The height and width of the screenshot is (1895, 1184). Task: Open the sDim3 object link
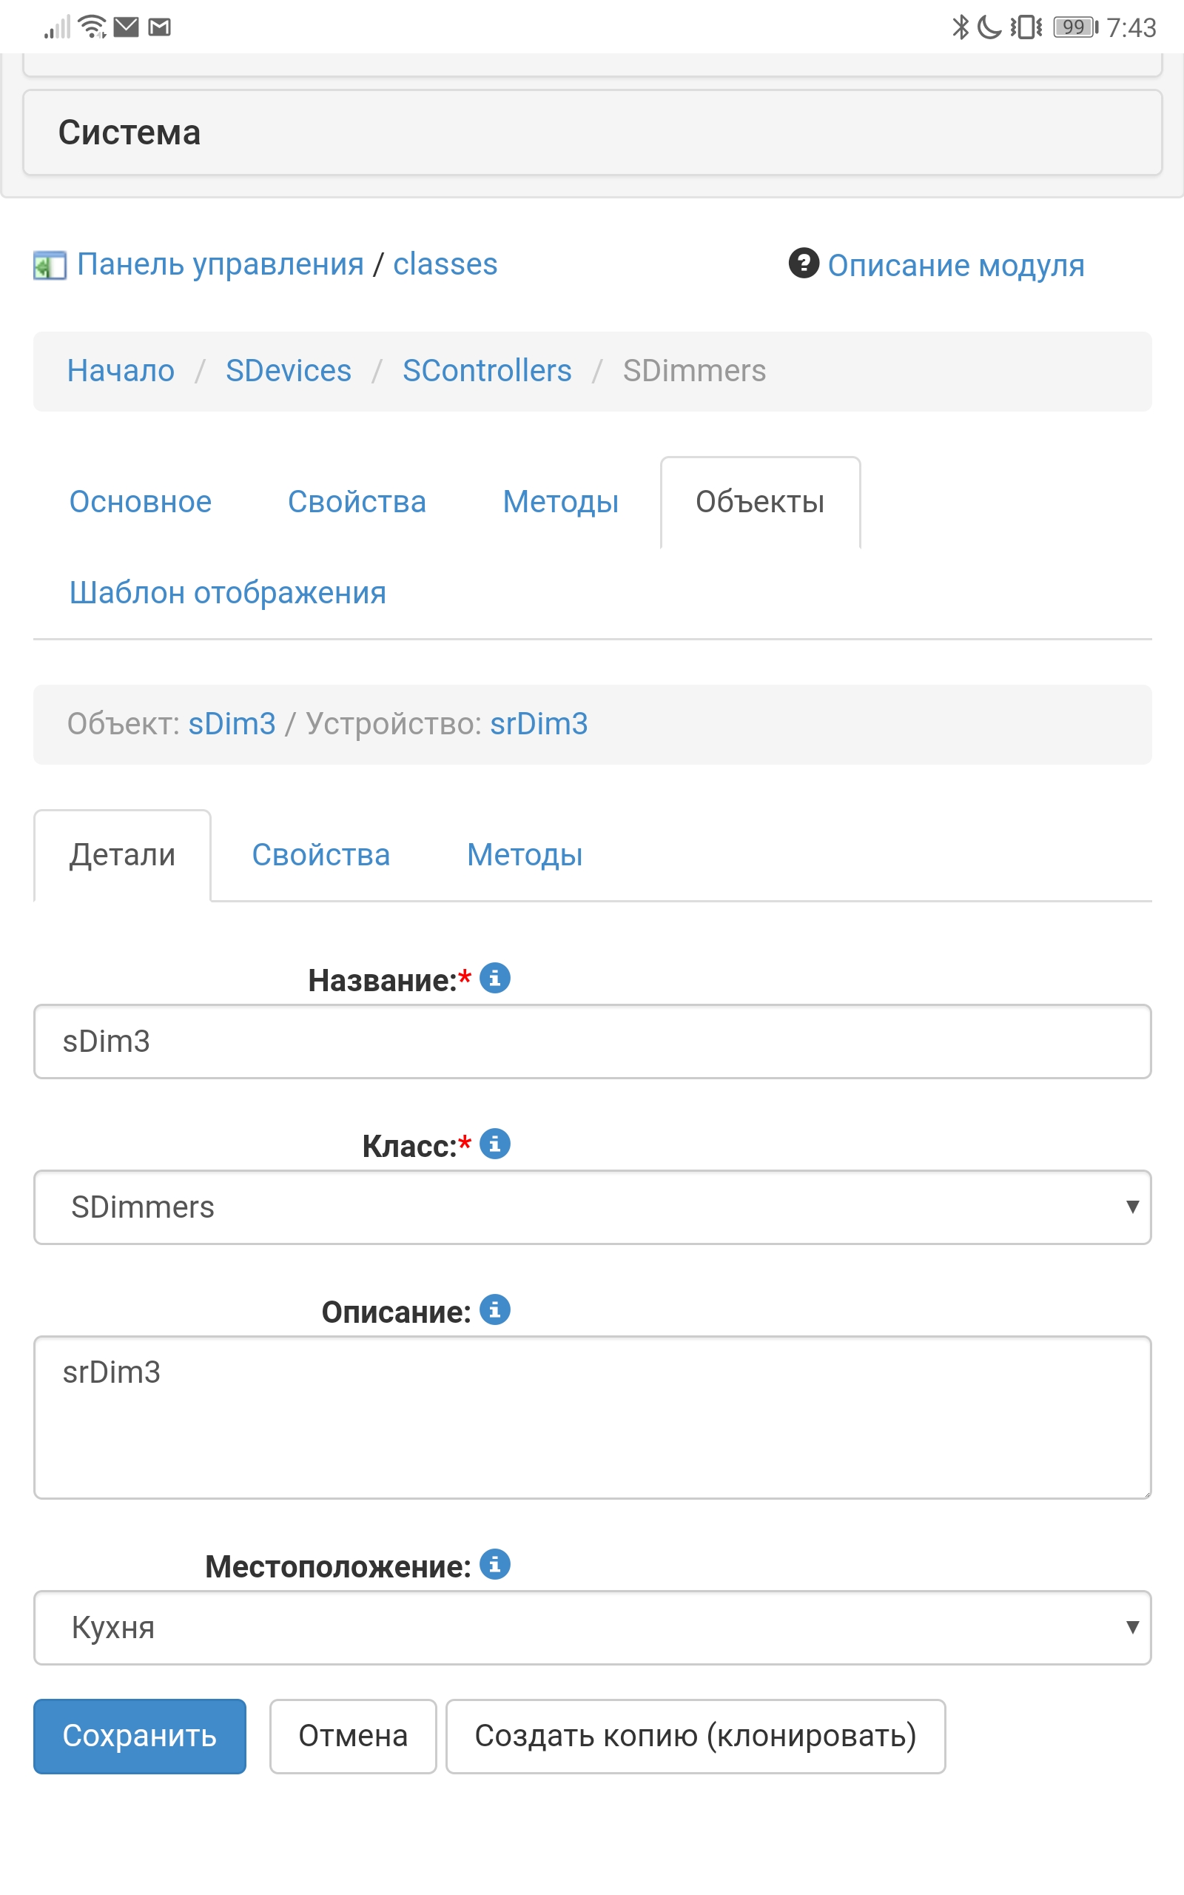point(231,723)
